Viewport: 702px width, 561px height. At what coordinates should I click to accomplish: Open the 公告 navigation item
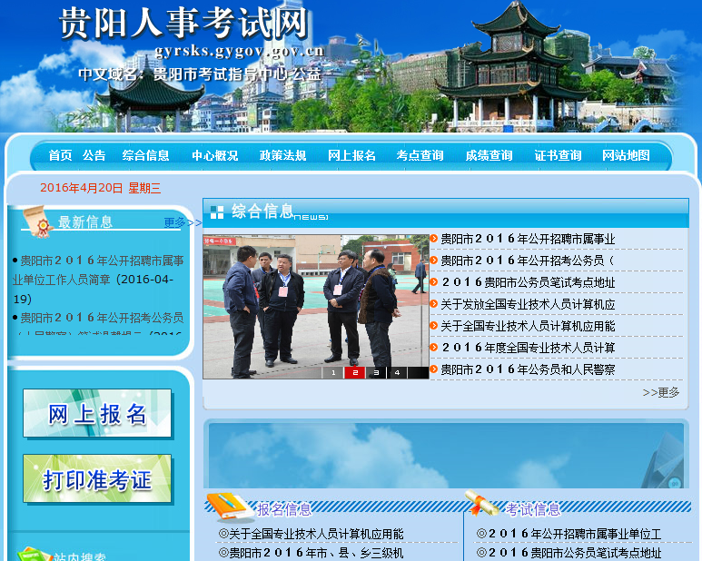click(94, 155)
